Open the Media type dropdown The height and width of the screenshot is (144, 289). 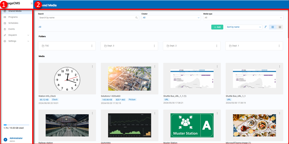(243, 18)
